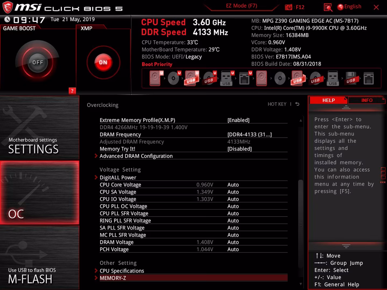Open the DRAM Frequency DDR4-4133 dropdown
The width and height of the screenshot is (387, 290).
point(250,135)
